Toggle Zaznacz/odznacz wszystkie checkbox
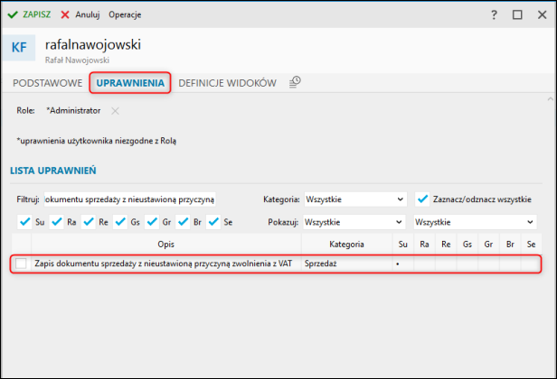This screenshot has width=557, height=379. coord(422,199)
